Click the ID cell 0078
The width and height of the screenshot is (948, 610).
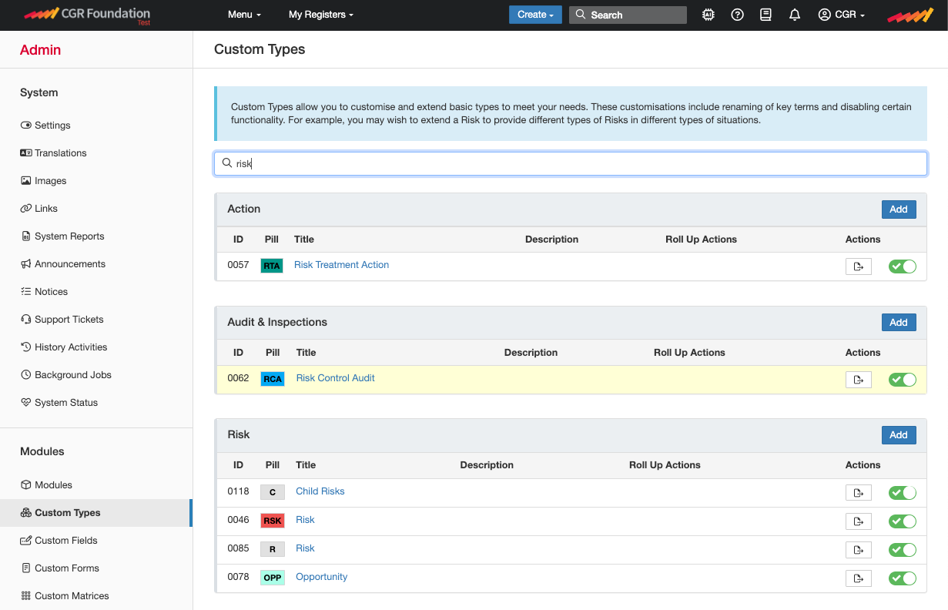click(x=238, y=576)
